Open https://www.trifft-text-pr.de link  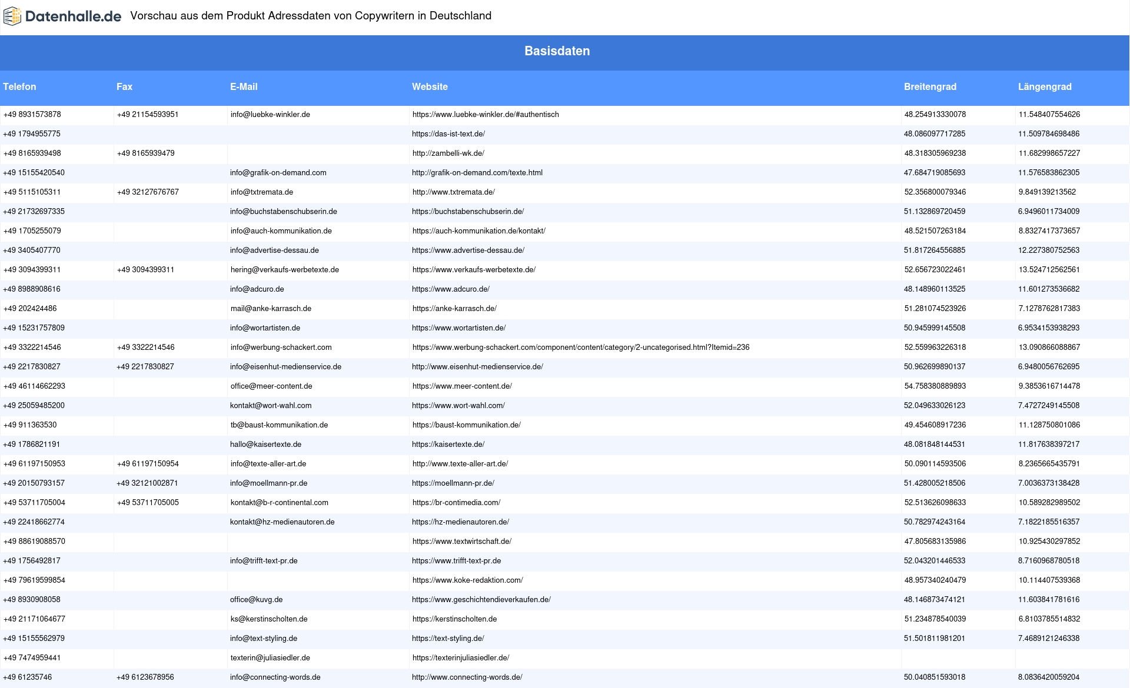[457, 561]
